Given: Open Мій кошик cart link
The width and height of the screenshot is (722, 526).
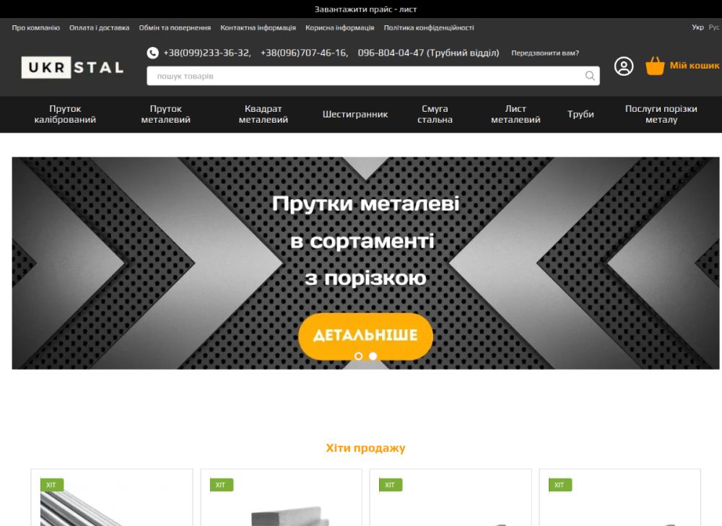Looking at the screenshot, I should point(695,66).
